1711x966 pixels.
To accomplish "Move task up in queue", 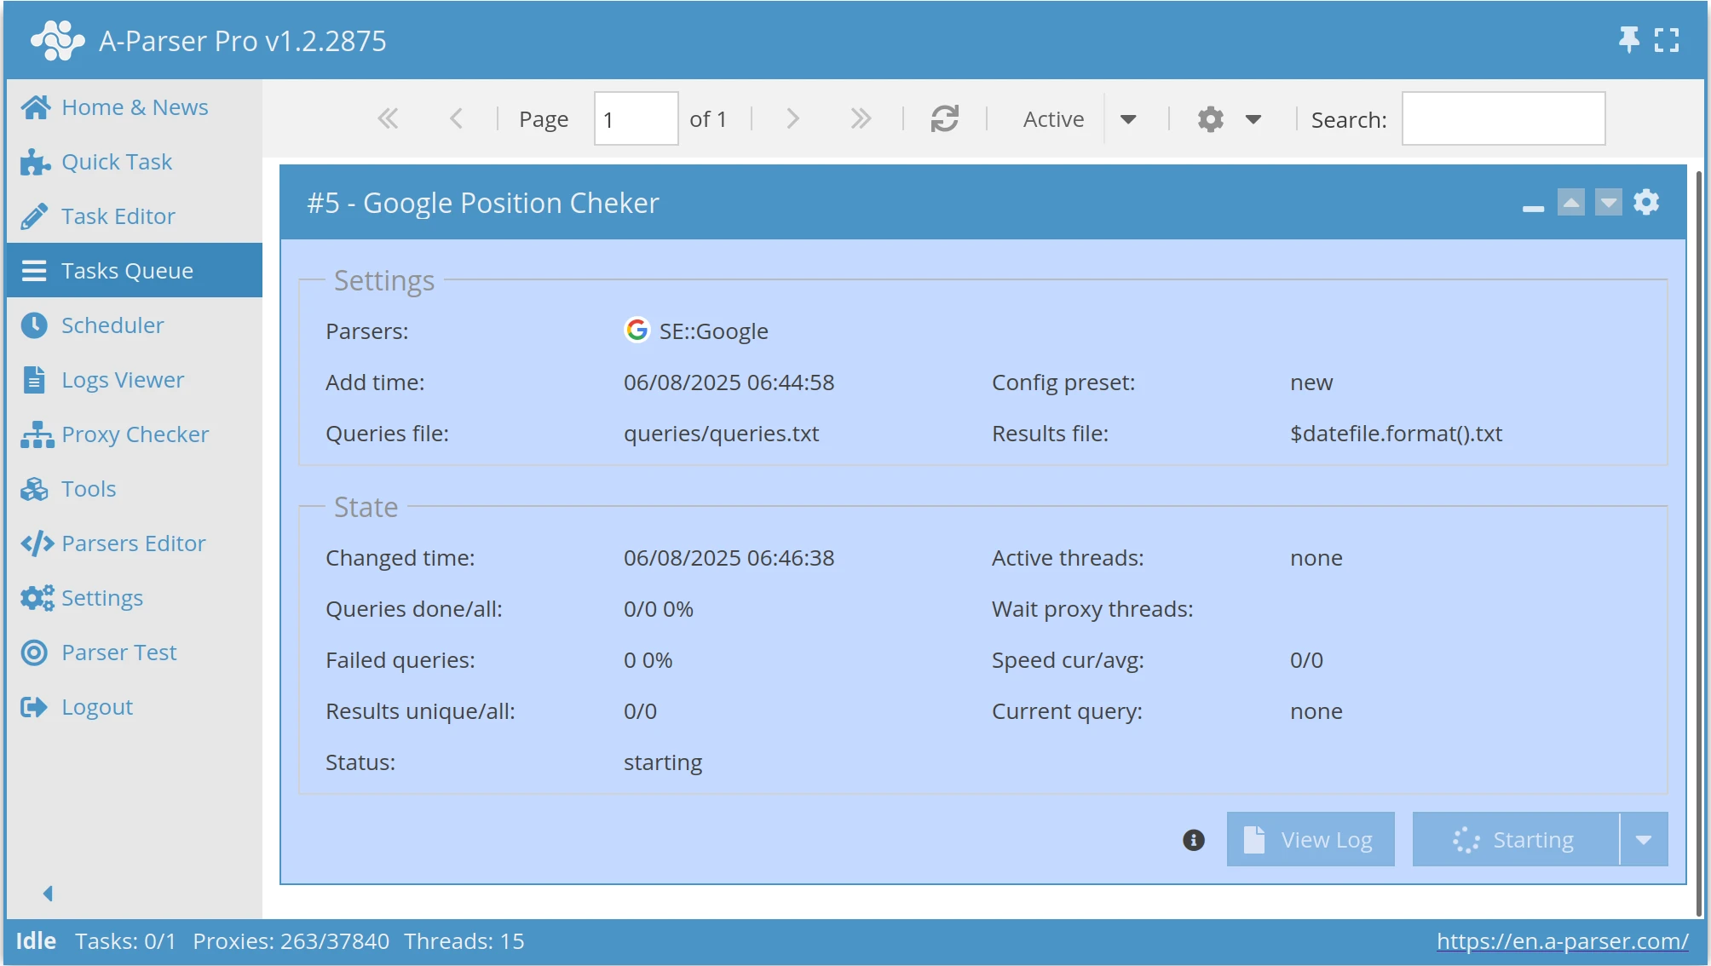I will 1570,203.
